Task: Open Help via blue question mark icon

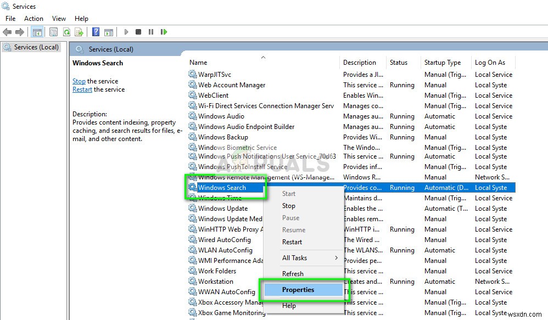Action: pyautogui.click(x=96, y=32)
